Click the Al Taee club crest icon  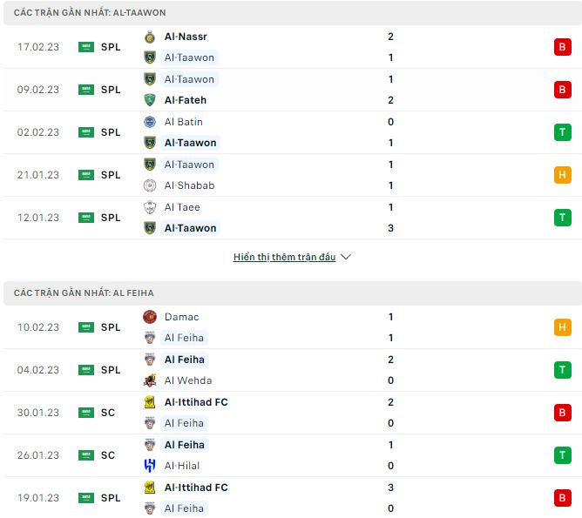click(150, 207)
